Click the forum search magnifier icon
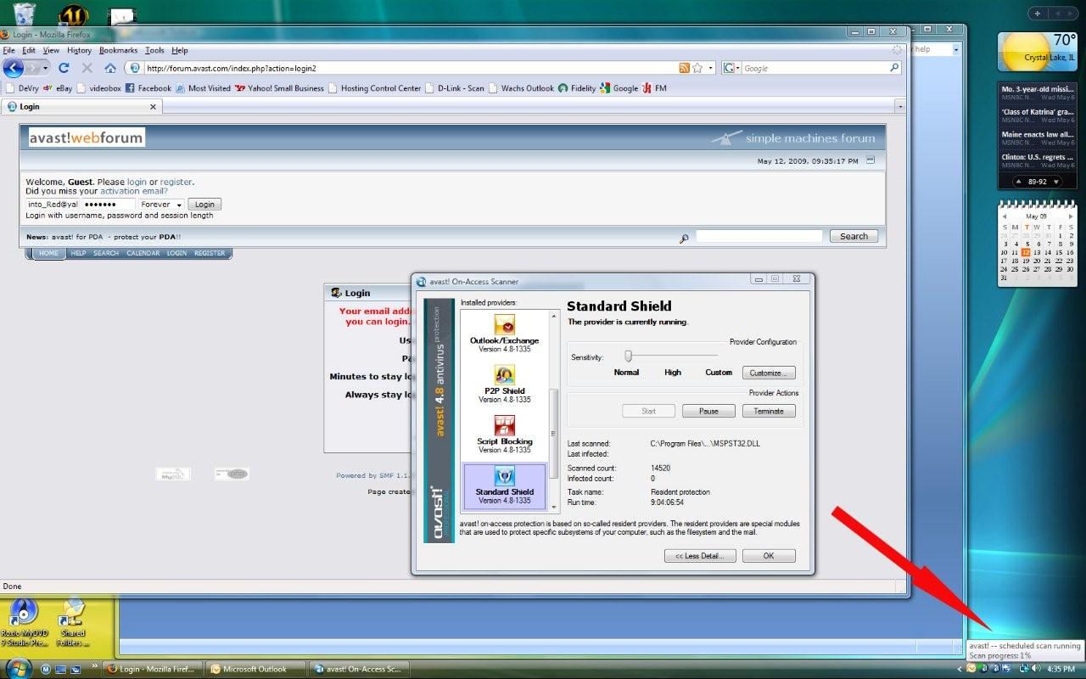This screenshot has width=1086, height=679. point(684,238)
